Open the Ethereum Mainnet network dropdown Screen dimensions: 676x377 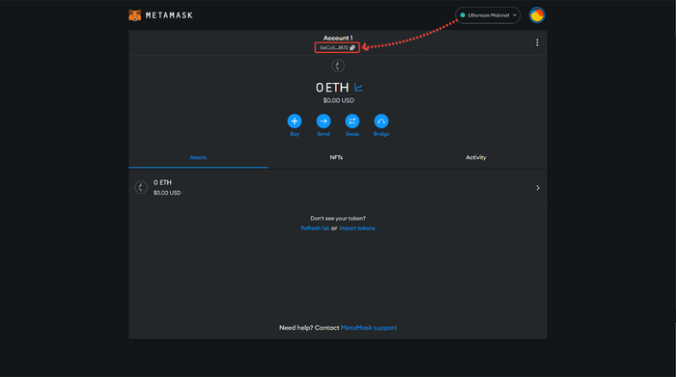[488, 15]
